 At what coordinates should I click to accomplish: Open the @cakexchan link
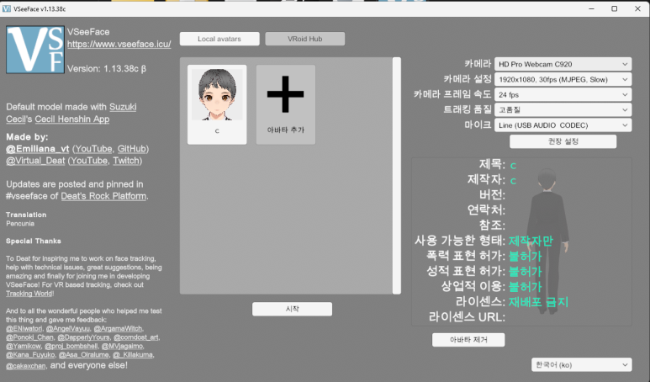tap(26, 366)
